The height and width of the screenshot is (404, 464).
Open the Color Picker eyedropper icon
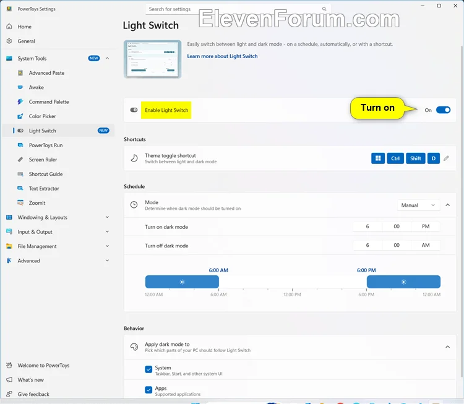click(20, 116)
